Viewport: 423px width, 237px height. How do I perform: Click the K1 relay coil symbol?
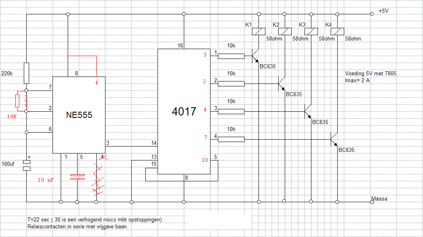coord(258,32)
